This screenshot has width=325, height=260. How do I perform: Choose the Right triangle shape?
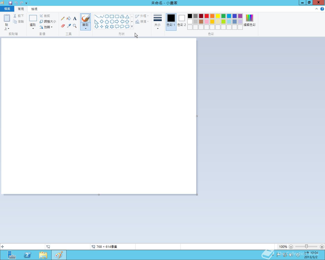click(x=96, y=22)
